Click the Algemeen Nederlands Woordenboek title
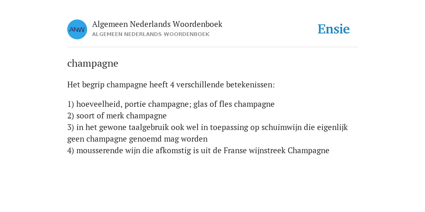The image size is (425, 212). tap(157, 24)
